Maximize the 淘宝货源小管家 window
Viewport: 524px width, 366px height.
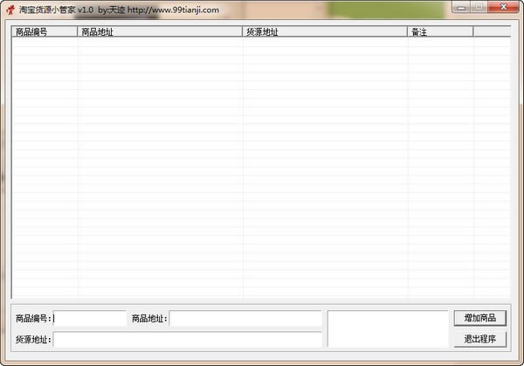[x=480, y=8]
